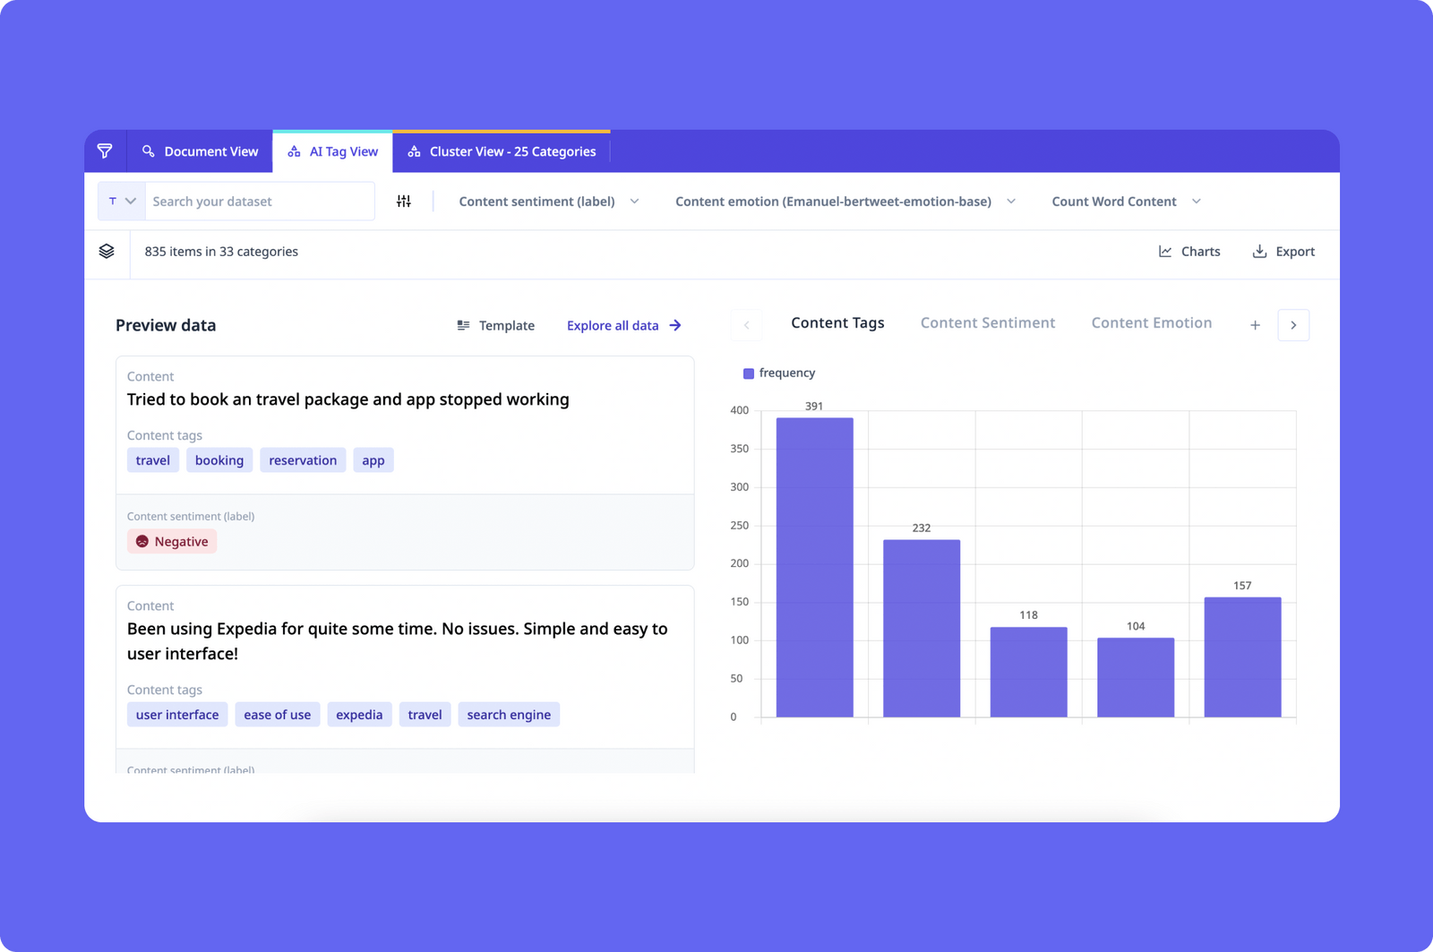
Task: Click the layers icon next to item count
Action: click(107, 252)
